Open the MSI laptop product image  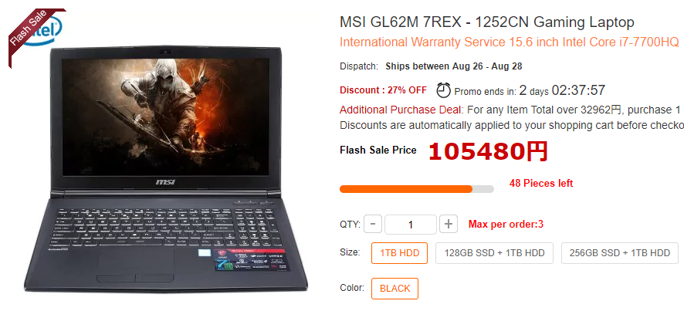(x=165, y=169)
